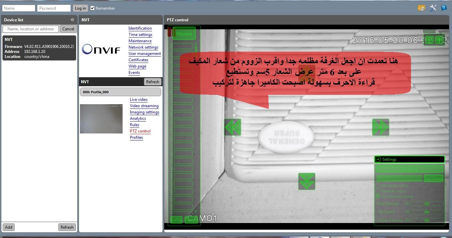The image size is (452, 238).
Task: Open the PTZ control menu link
Action: [x=140, y=131]
